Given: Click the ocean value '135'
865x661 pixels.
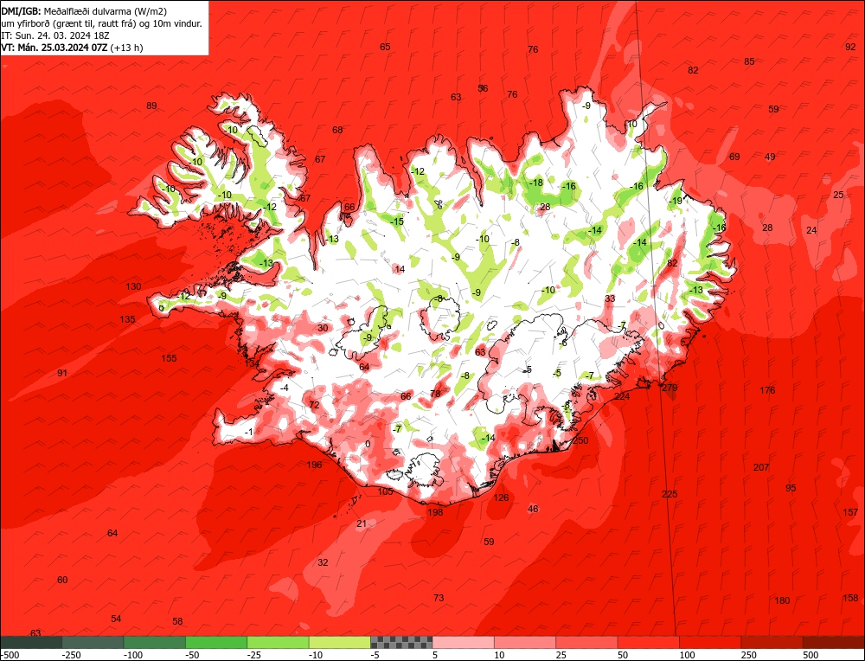Looking at the screenshot, I should pyautogui.click(x=127, y=319).
